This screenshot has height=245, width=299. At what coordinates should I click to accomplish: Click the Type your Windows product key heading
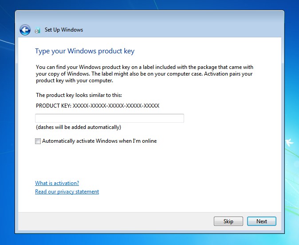(x=85, y=51)
